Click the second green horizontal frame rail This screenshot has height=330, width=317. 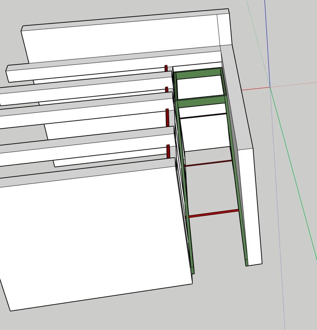pyautogui.click(x=201, y=101)
